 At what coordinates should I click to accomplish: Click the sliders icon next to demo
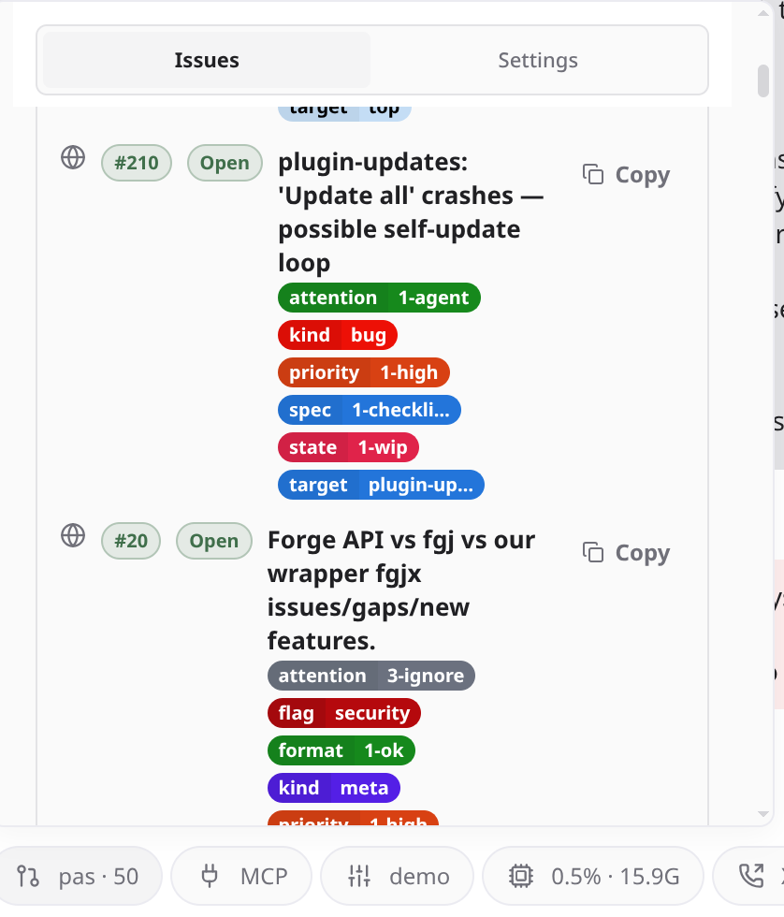click(x=359, y=876)
